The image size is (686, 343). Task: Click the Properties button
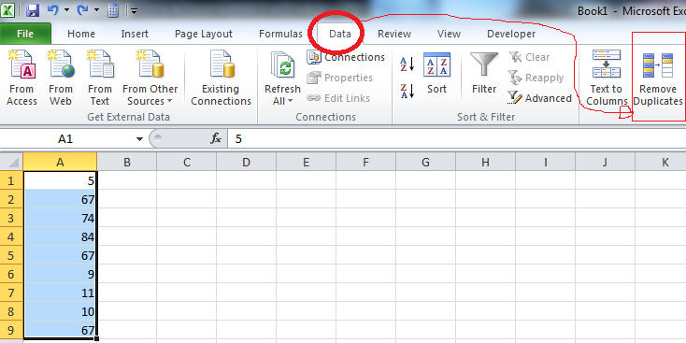[339, 78]
